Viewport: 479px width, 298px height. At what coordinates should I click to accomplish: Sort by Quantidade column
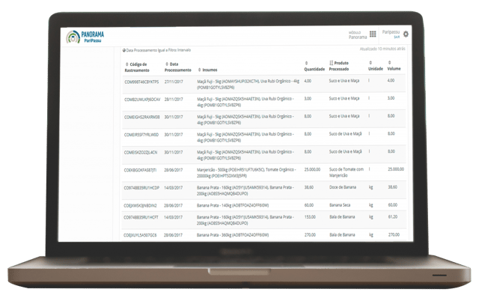tap(314, 67)
